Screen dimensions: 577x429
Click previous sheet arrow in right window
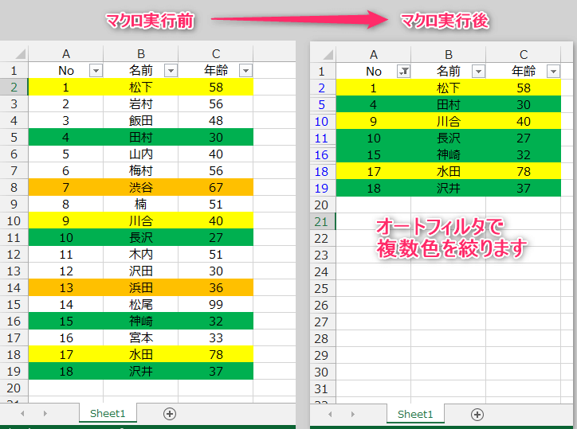point(331,415)
